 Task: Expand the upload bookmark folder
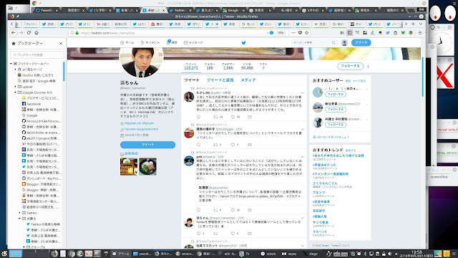[16, 87]
